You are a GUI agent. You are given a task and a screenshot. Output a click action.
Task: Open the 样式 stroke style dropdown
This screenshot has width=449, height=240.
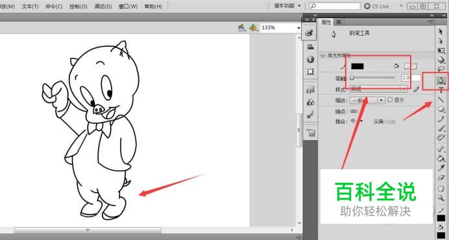[378, 90]
